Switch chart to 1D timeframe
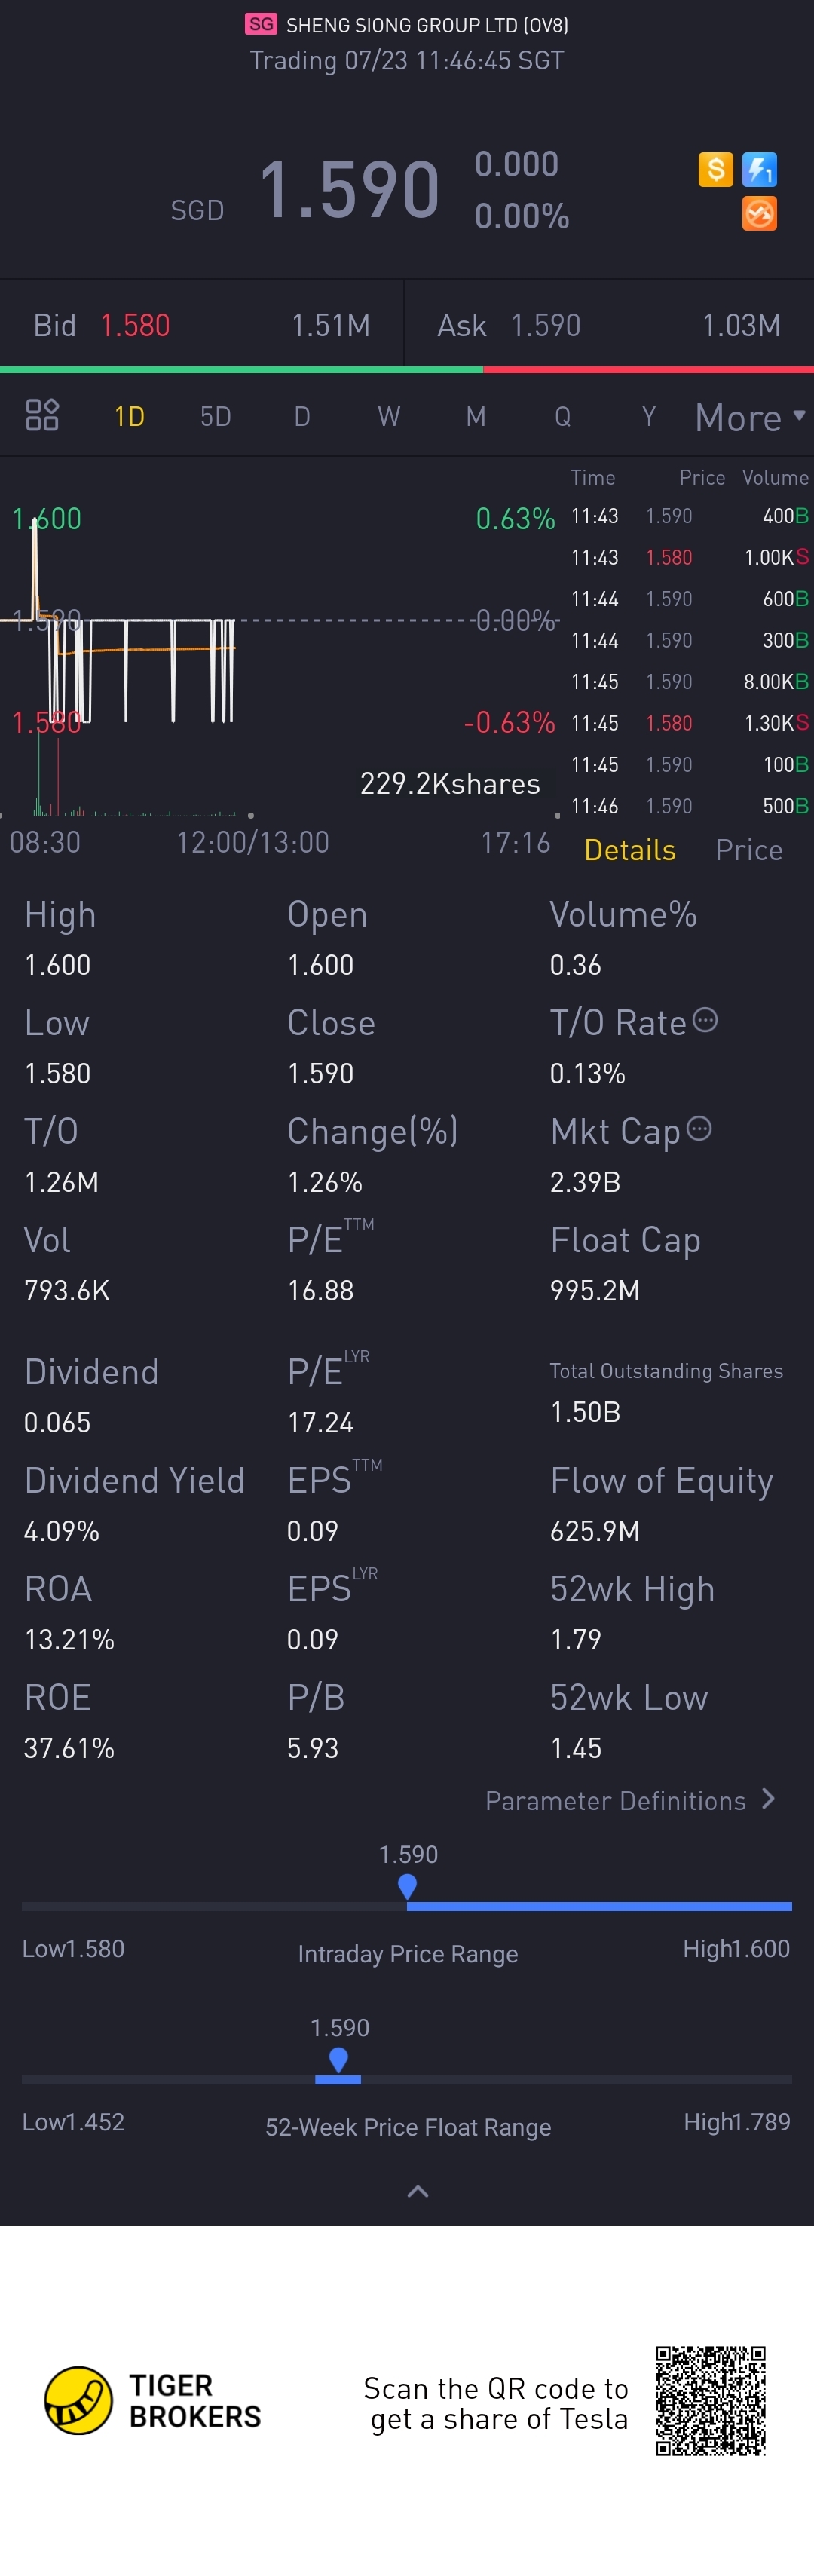Viewport: 814px width, 2576px height. coord(129,416)
